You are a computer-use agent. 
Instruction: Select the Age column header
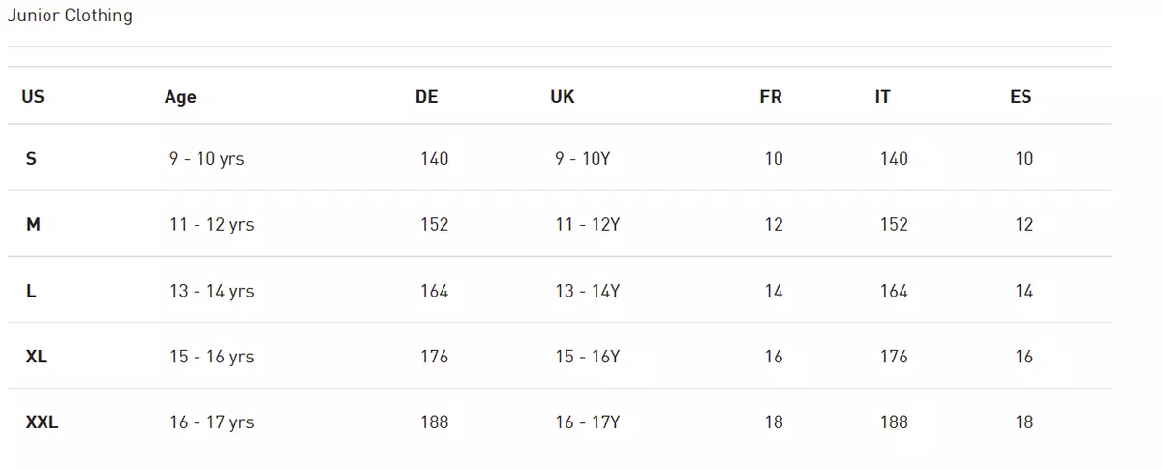point(180,97)
